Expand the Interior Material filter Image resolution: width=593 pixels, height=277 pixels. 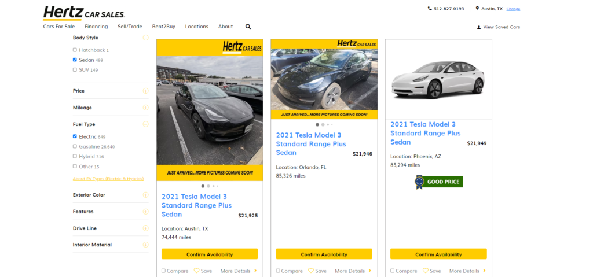[145, 245]
